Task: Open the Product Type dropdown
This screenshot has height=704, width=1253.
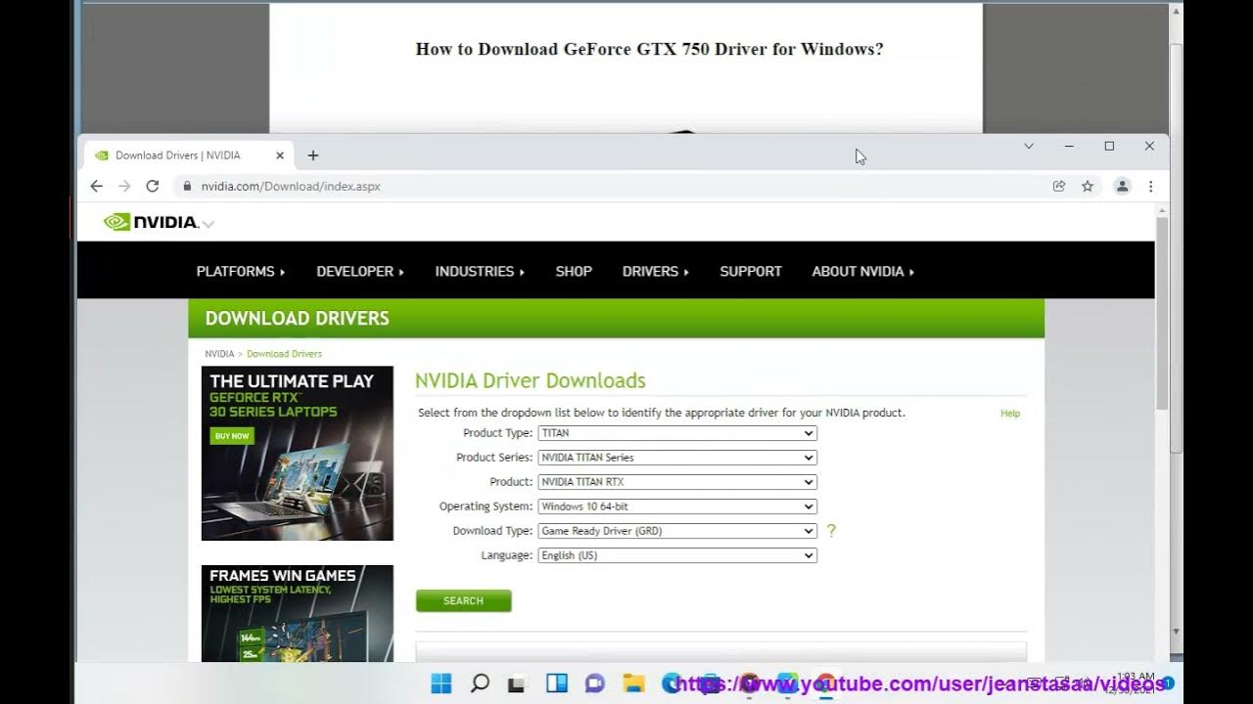Action: [x=677, y=433]
